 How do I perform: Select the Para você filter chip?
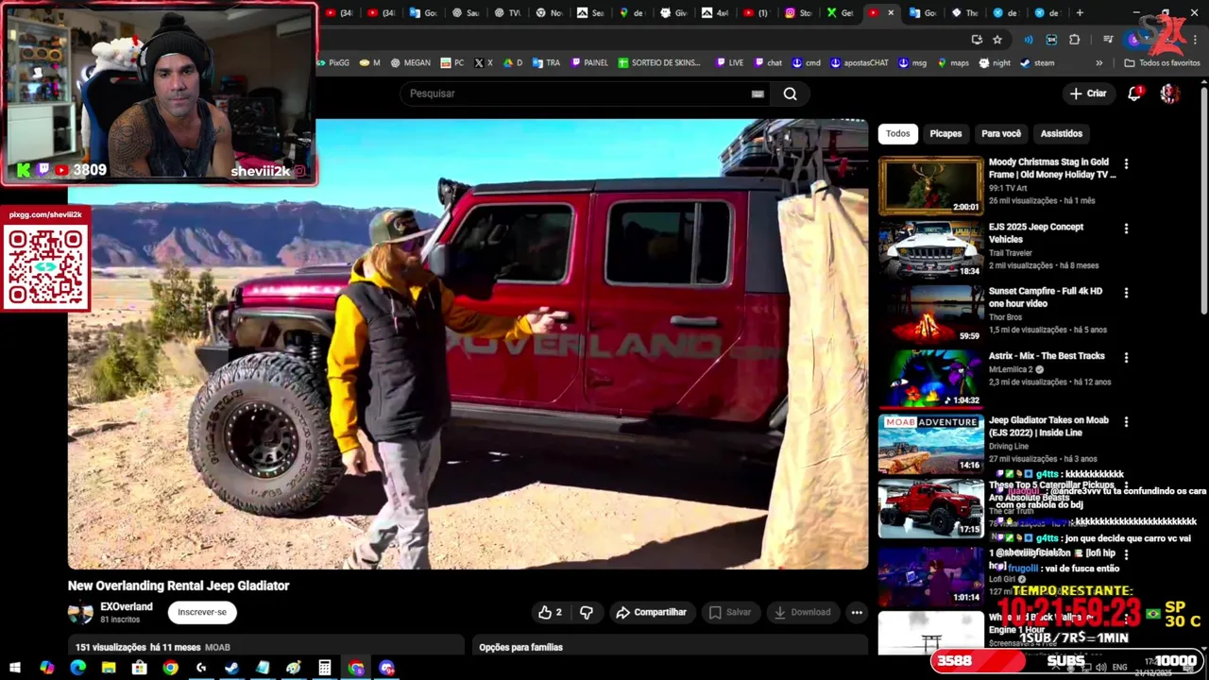point(1001,133)
